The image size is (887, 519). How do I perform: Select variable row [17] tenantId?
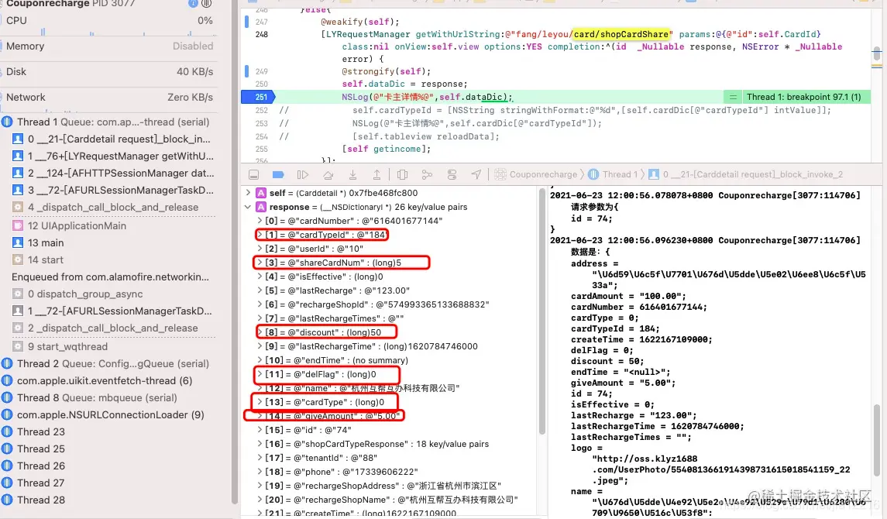(390, 458)
